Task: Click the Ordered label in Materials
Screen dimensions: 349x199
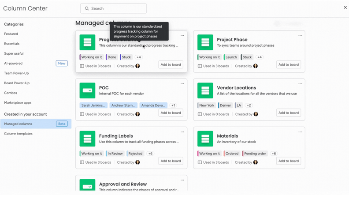Action: click(x=232, y=153)
